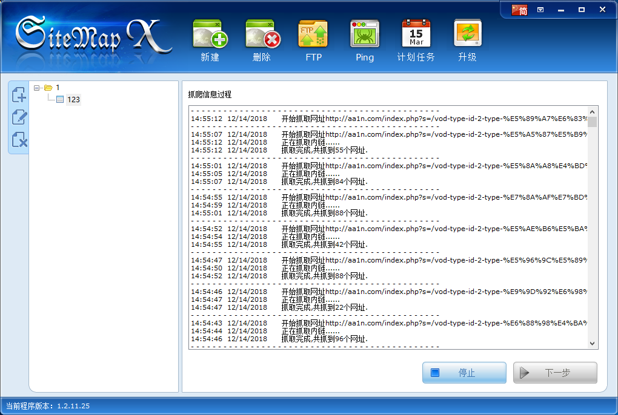618x415 pixels.
Task: Select the 123 item in the tree
Action: [x=73, y=100]
